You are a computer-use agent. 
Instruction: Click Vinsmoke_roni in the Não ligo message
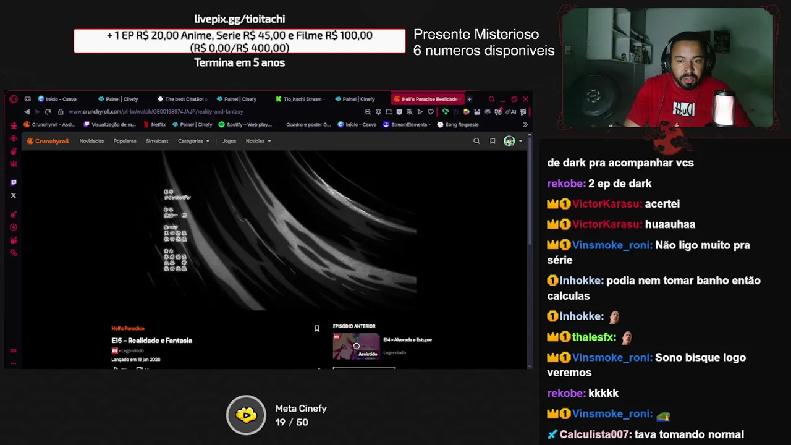[x=612, y=245]
